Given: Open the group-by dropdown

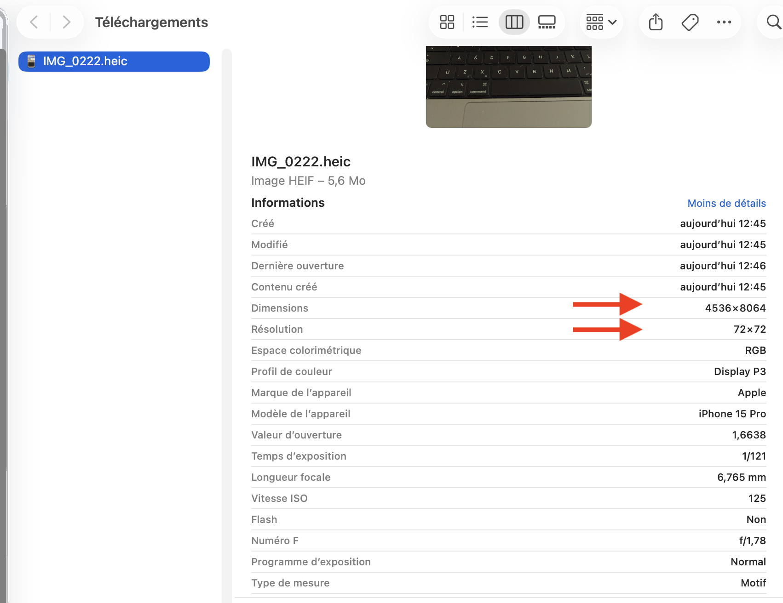Looking at the screenshot, I should click(x=601, y=22).
